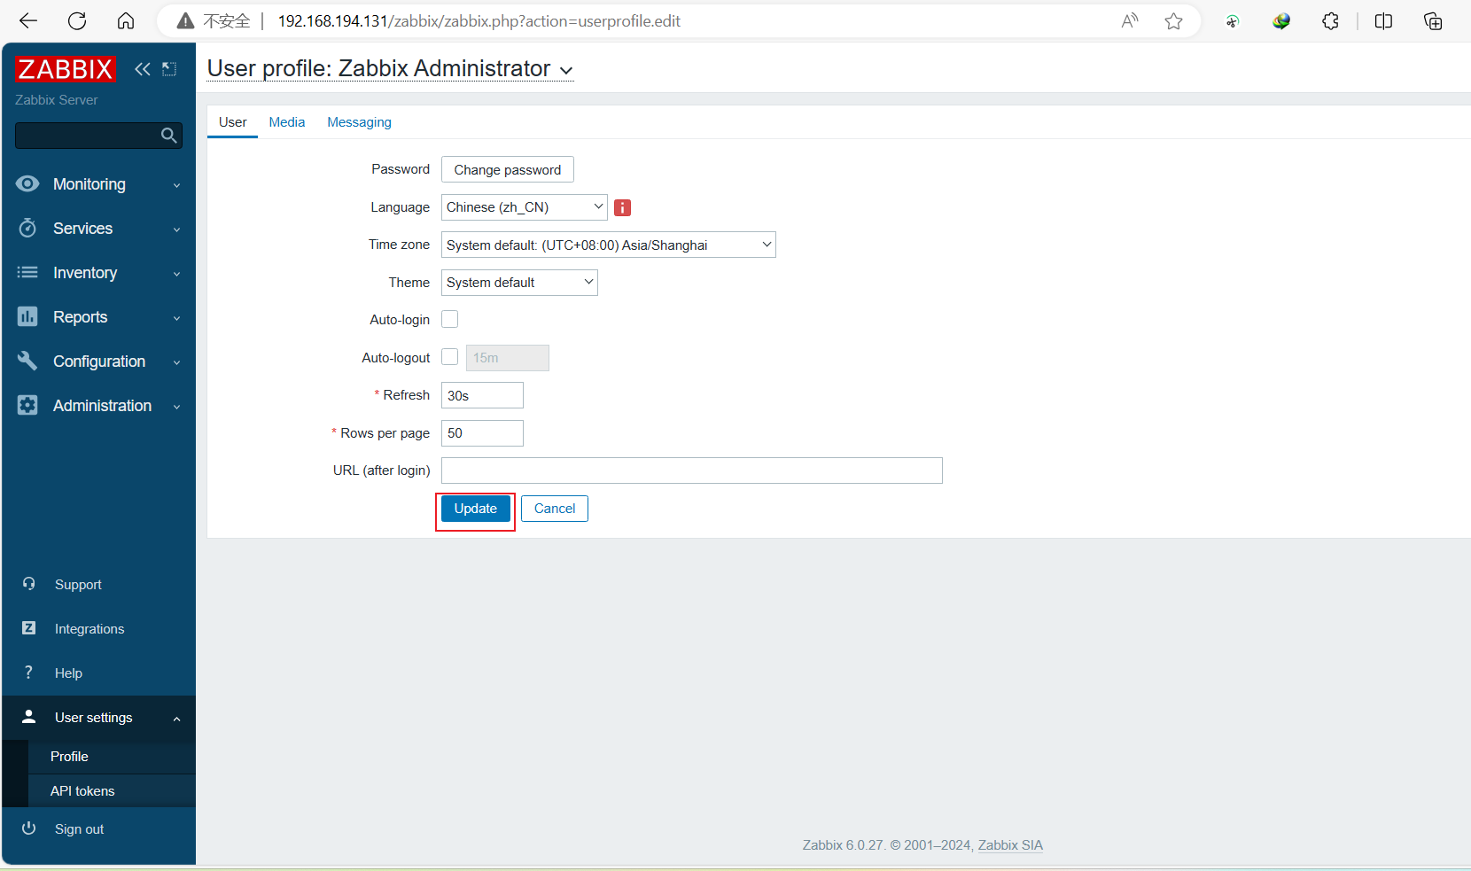
Task: Open the Zabbix SIA footer link
Action: point(1010,844)
